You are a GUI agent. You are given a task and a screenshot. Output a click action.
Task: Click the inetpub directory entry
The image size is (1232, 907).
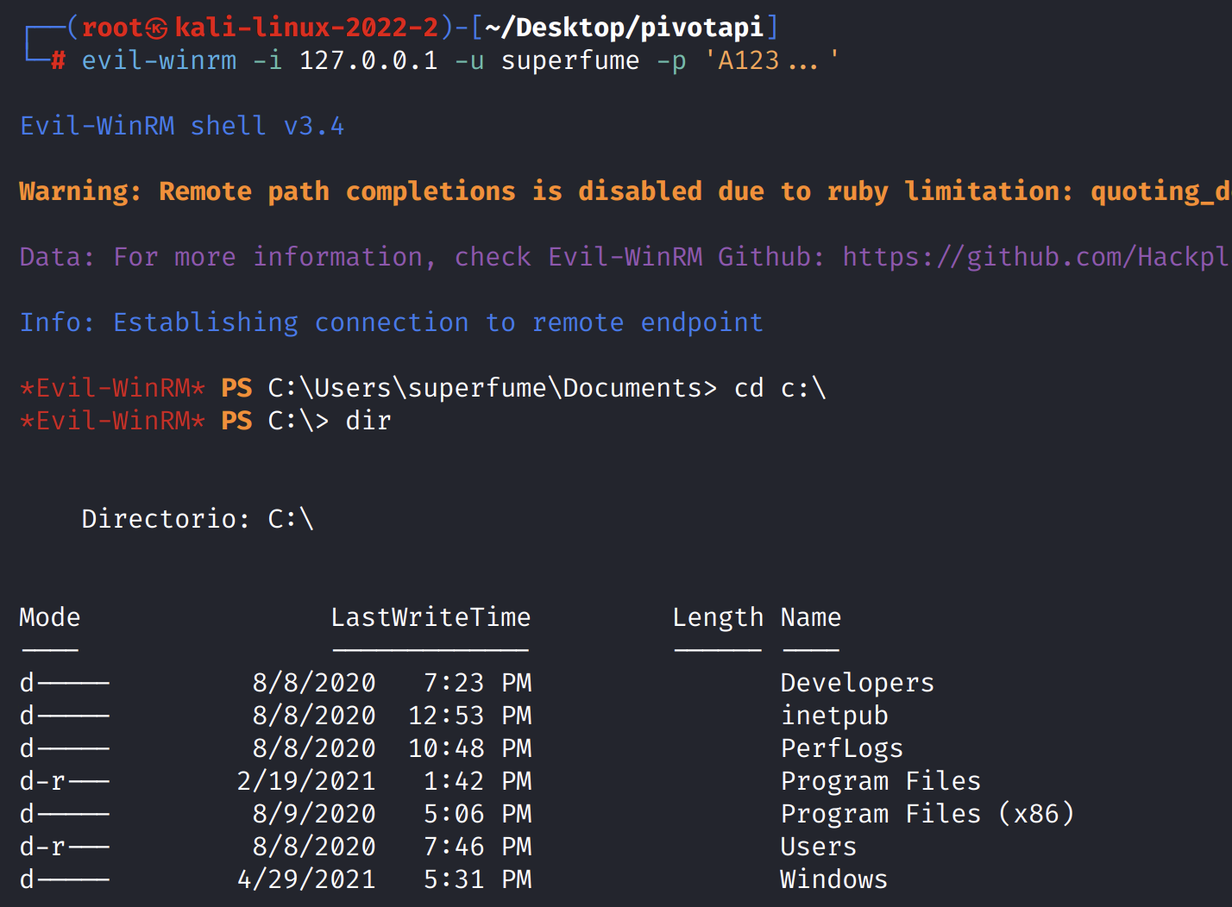(x=833, y=716)
